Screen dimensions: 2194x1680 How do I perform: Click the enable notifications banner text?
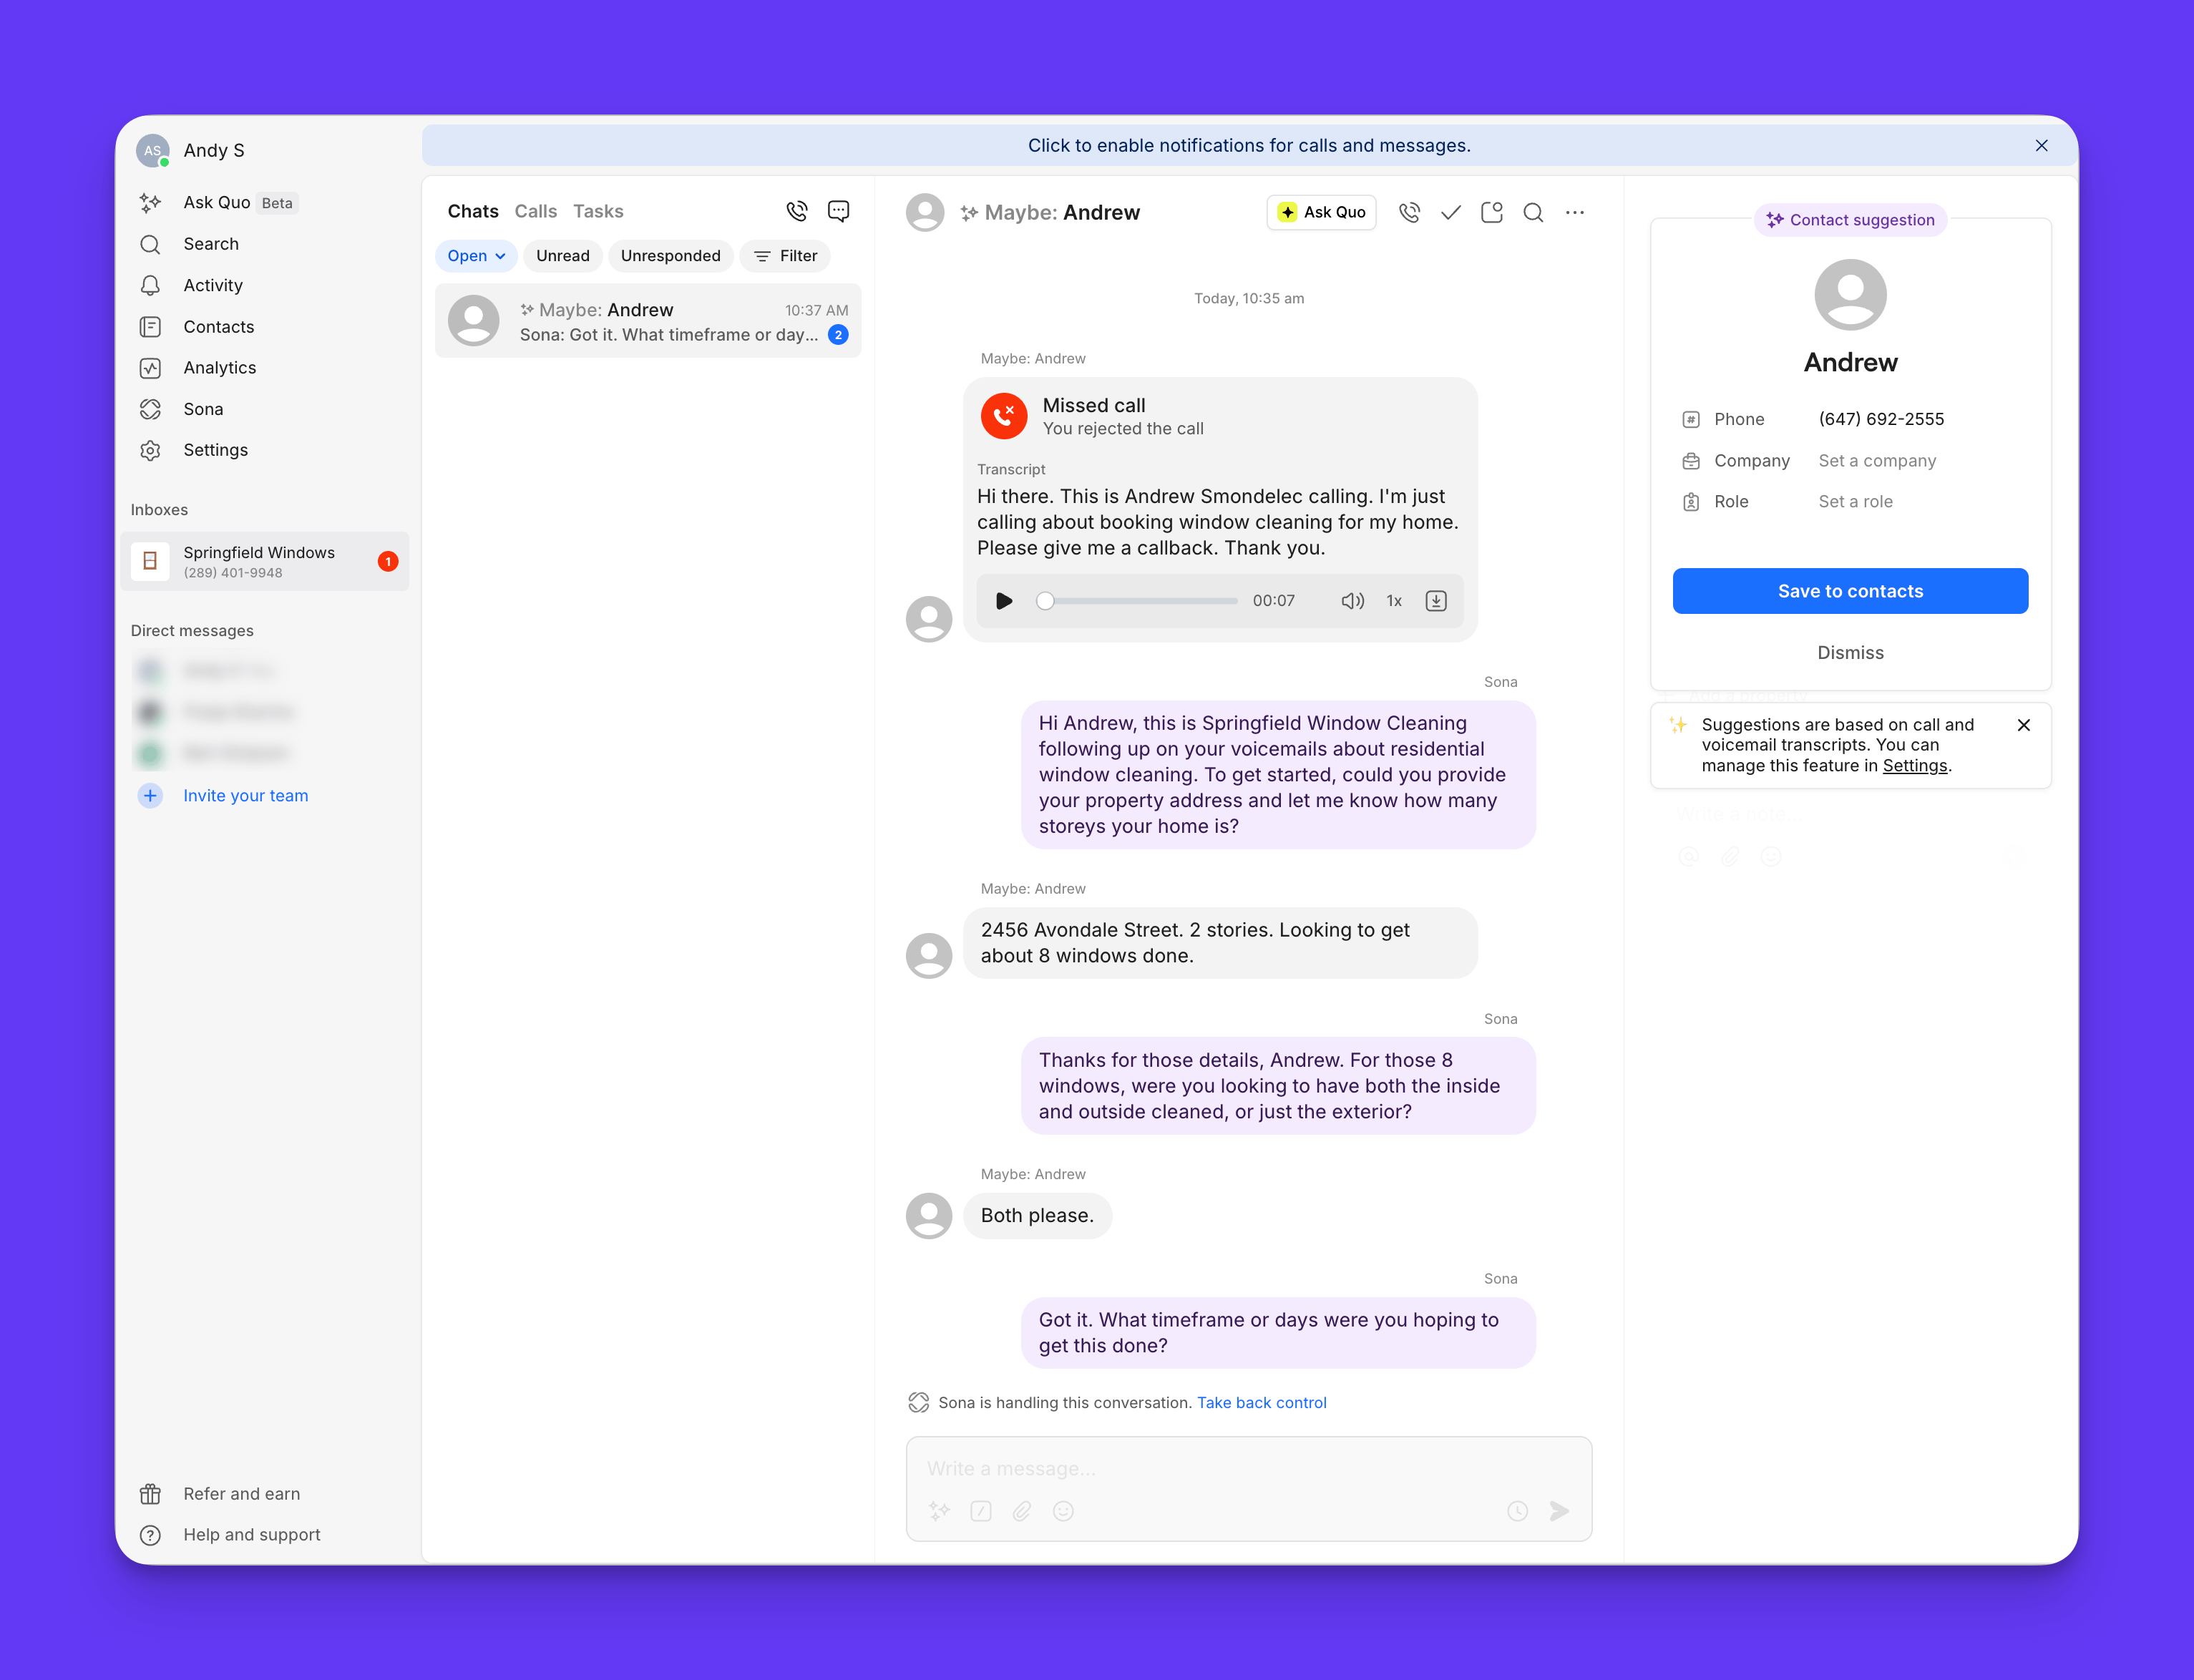[x=1249, y=146]
